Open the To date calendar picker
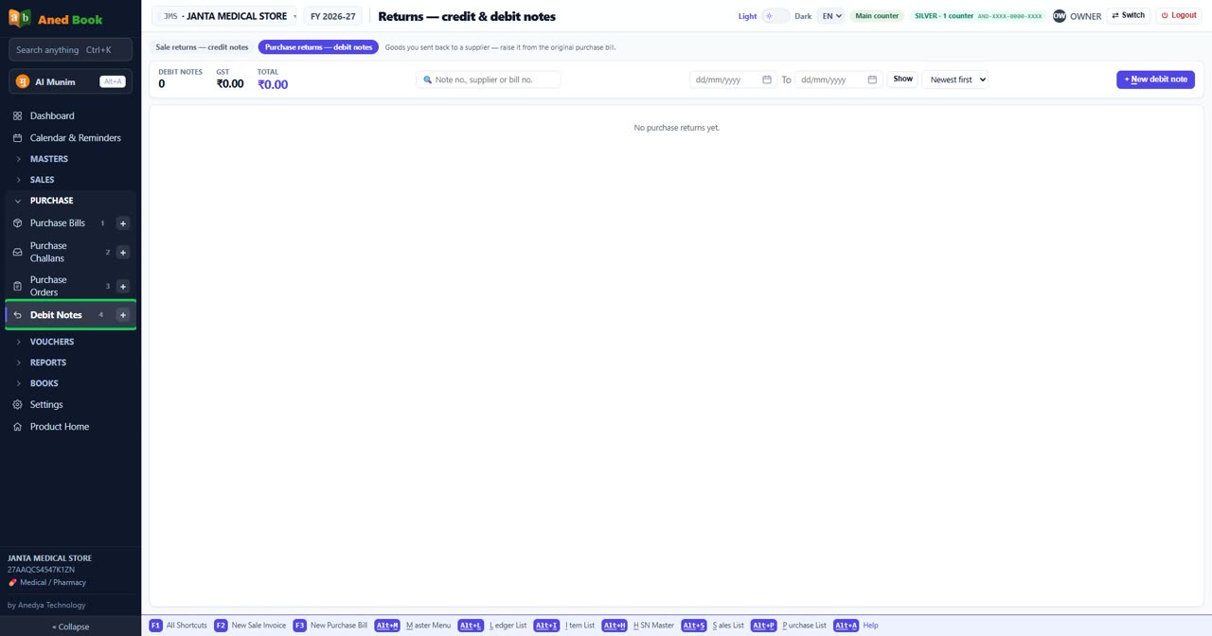 (x=872, y=79)
